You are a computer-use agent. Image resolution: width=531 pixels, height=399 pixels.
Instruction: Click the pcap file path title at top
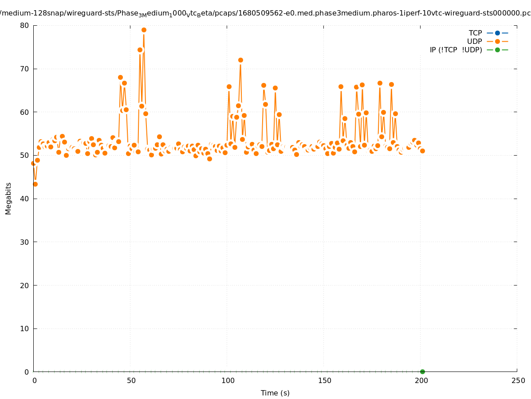(x=265, y=13)
